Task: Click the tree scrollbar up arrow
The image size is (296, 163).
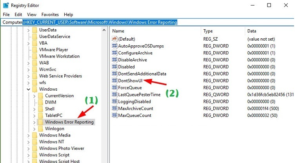Action: pyautogui.click(x=104, y=30)
